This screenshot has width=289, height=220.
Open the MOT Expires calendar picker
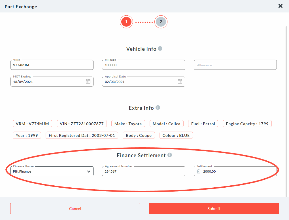click(88, 81)
